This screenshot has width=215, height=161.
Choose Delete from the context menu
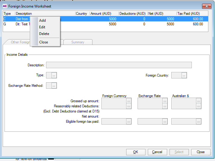(x=44, y=34)
